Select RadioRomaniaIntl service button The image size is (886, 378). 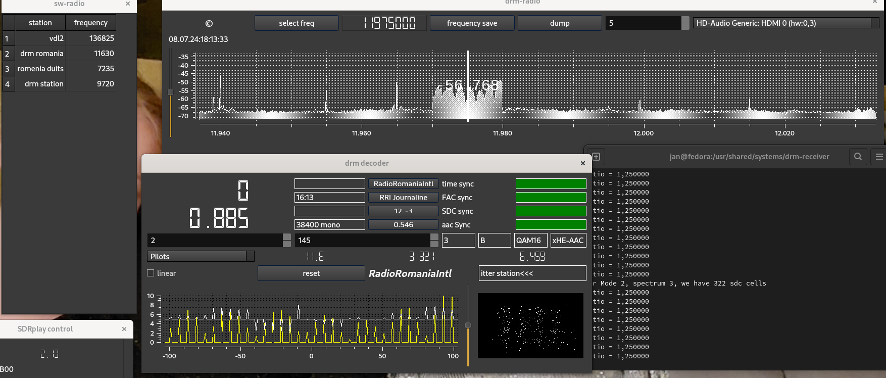tap(403, 184)
